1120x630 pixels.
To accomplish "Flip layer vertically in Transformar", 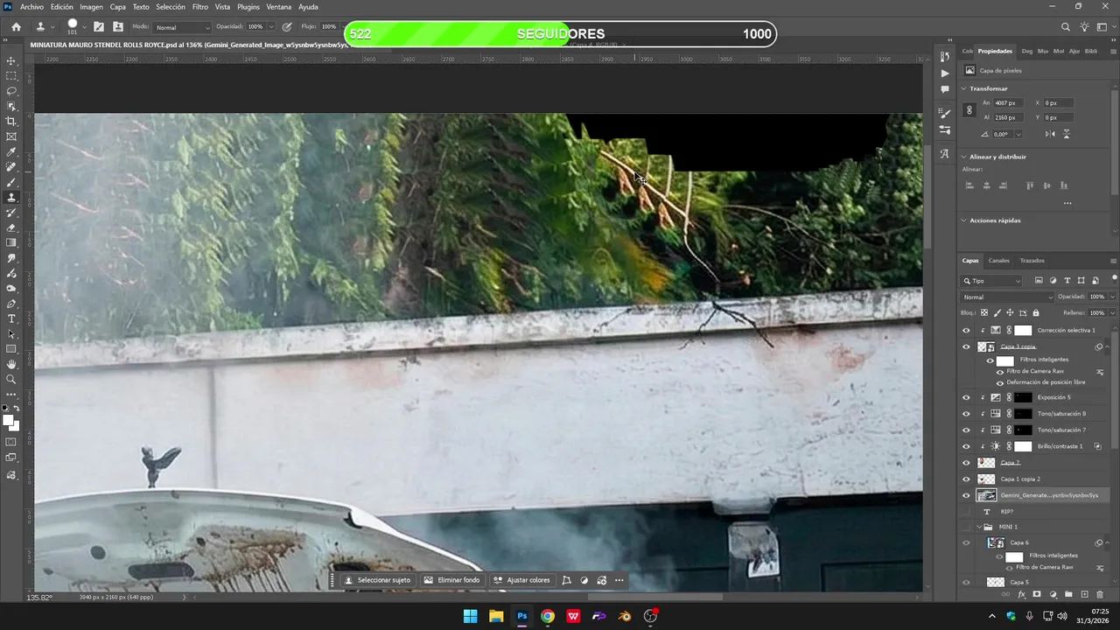I will click(1067, 134).
